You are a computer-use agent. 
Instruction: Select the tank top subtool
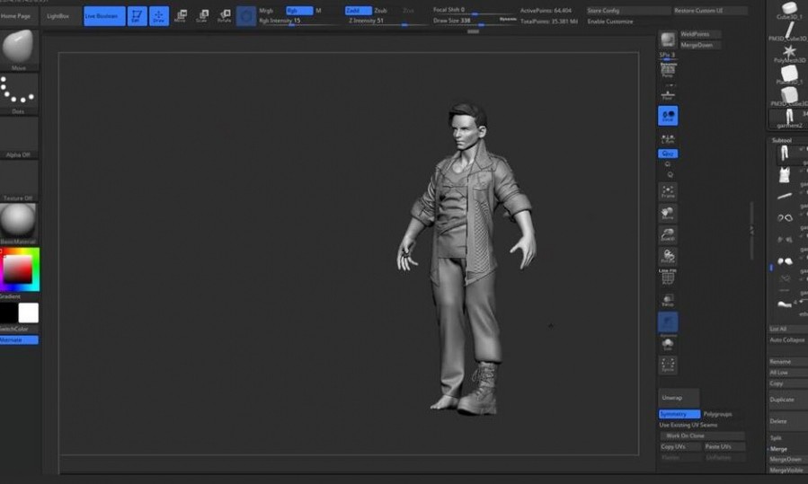coord(785,175)
